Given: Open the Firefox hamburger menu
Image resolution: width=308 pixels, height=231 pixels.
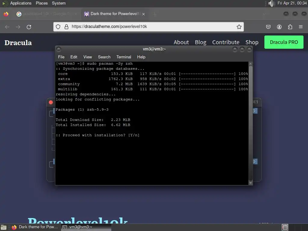Looking at the screenshot, I should point(300,27).
